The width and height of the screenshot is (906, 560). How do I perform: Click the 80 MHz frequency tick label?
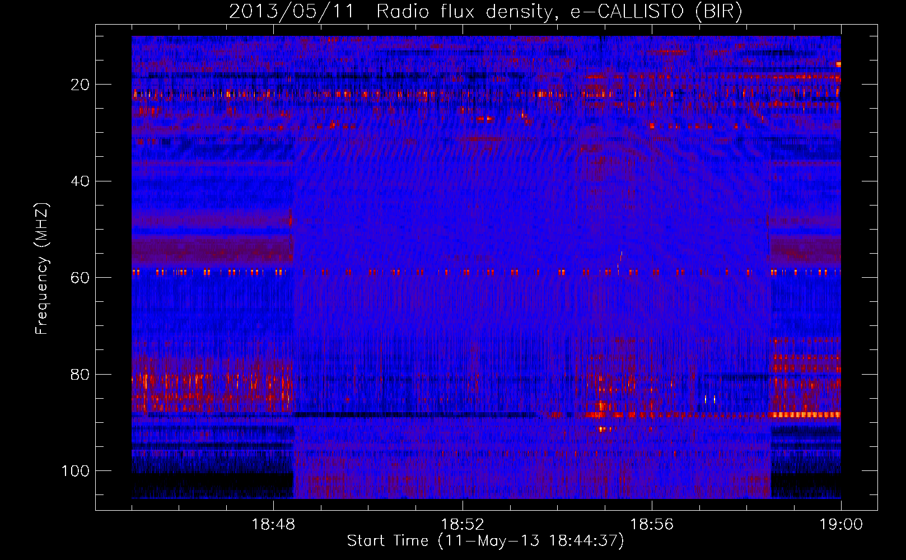[80, 375]
